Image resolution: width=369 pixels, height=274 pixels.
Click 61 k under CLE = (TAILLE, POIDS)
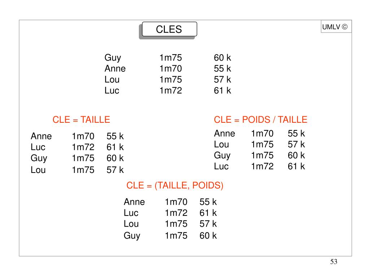pyautogui.click(x=208, y=213)
